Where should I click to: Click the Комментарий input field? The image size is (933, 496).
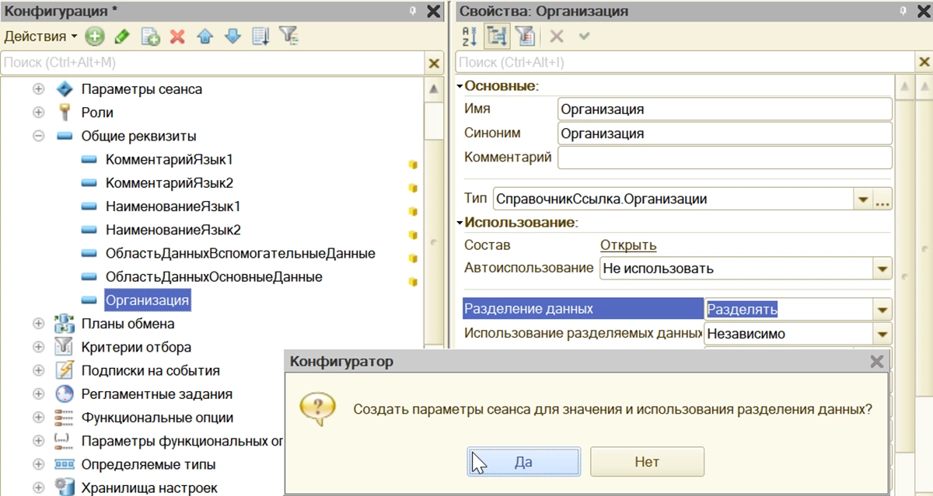tap(724, 158)
